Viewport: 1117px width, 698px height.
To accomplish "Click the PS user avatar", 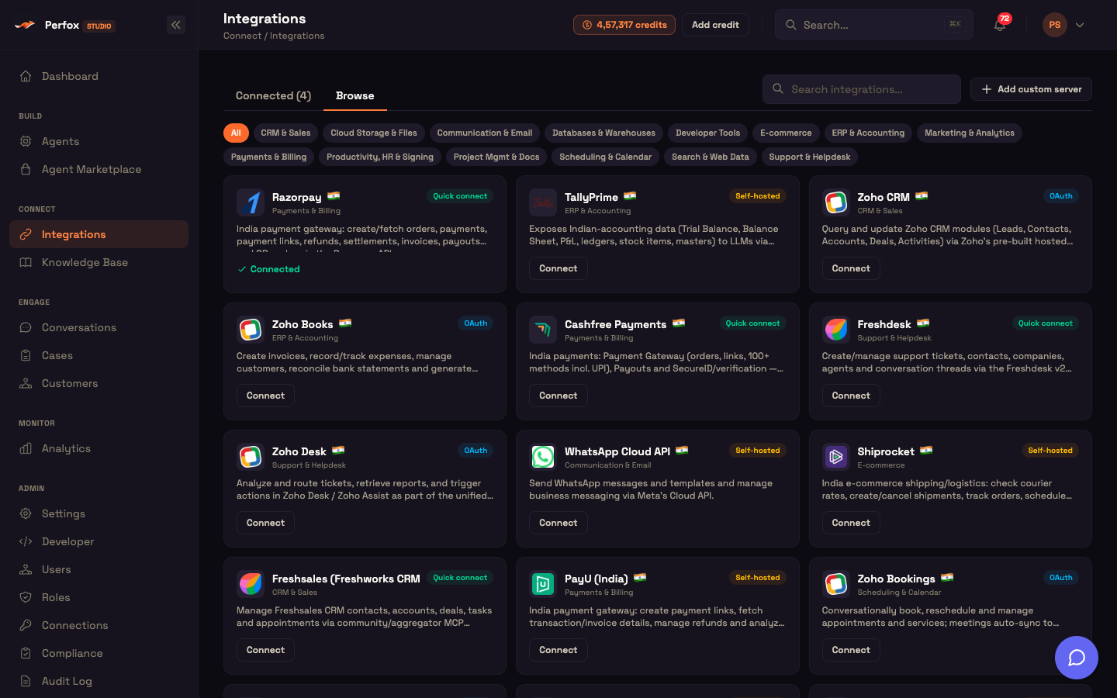I will (x=1054, y=25).
